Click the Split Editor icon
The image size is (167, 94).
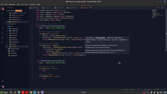(x=162, y=8)
